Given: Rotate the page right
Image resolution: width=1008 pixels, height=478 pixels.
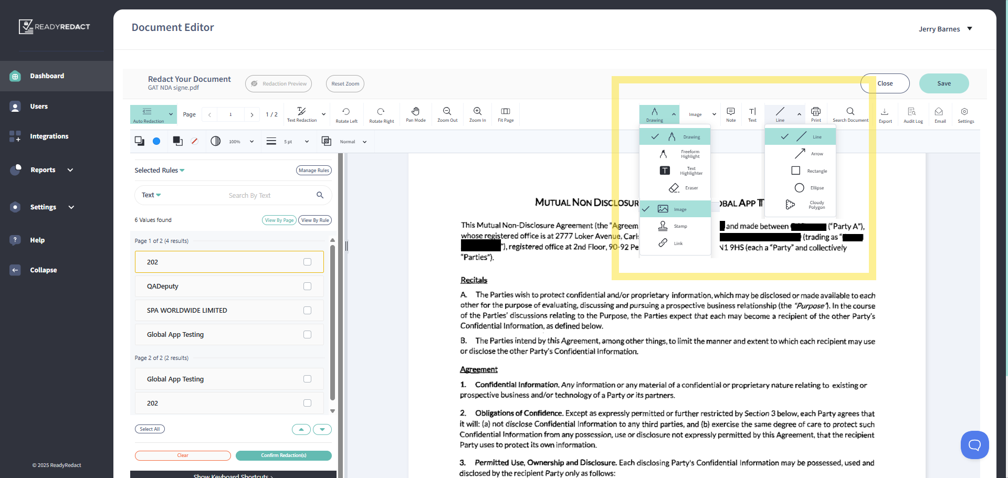Looking at the screenshot, I should pos(381,114).
